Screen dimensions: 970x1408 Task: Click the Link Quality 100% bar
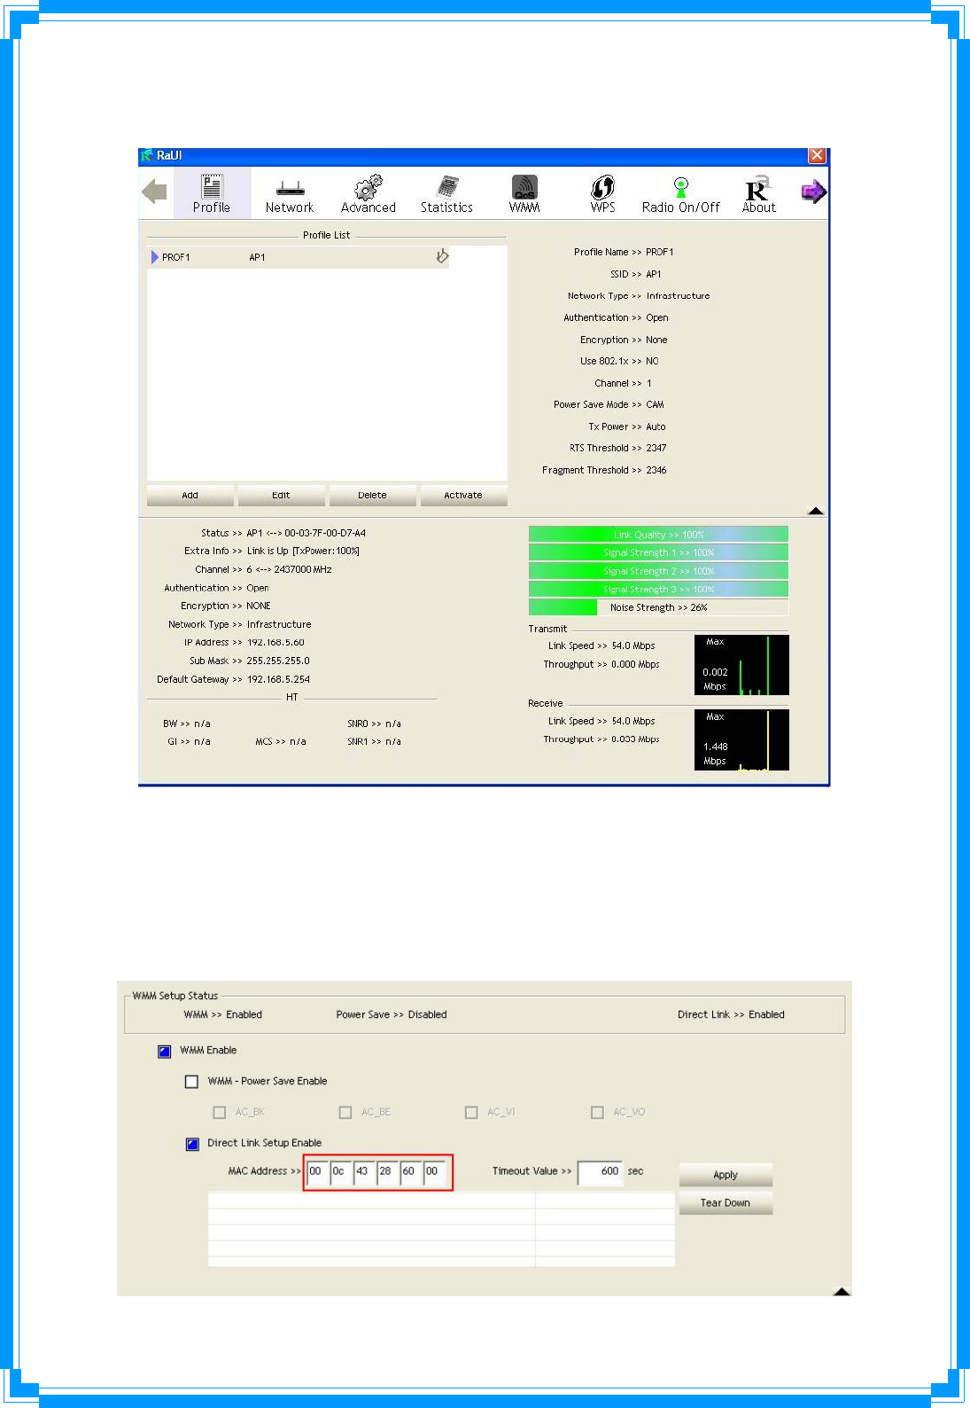(x=658, y=535)
